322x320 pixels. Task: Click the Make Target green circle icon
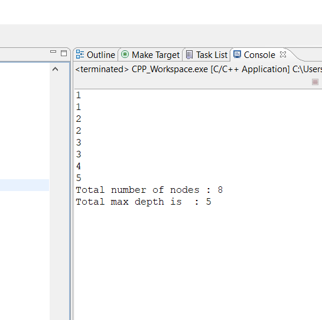coord(125,54)
